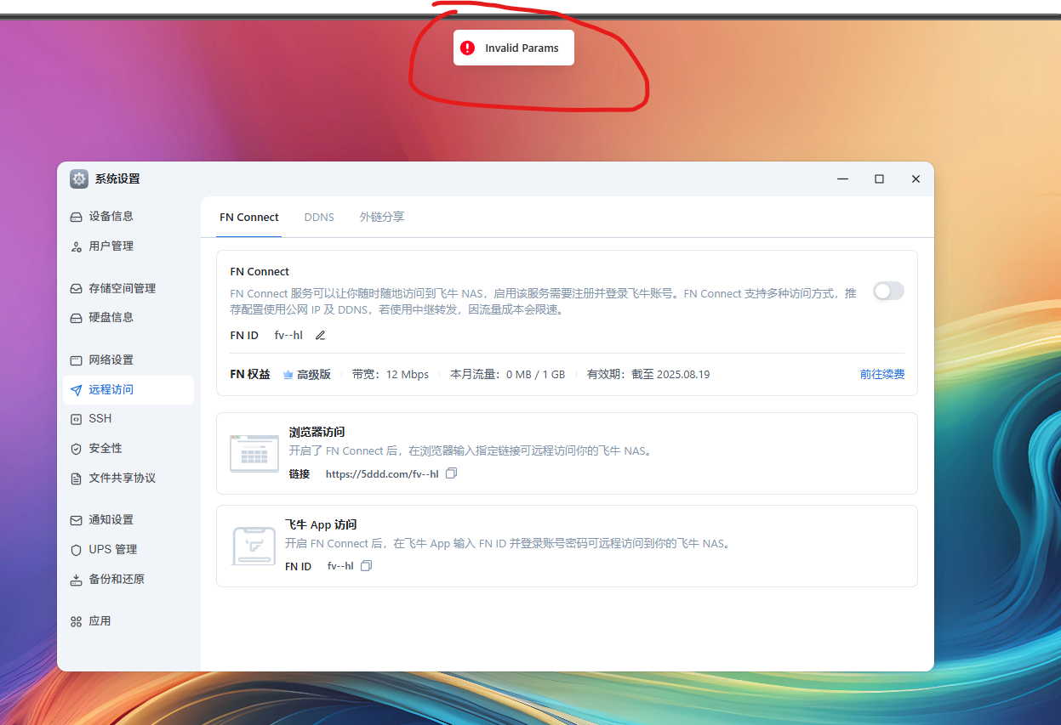Click the 用户管理 sidebar icon
The width and height of the screenshot is (1061, 725).
[76, 246]
